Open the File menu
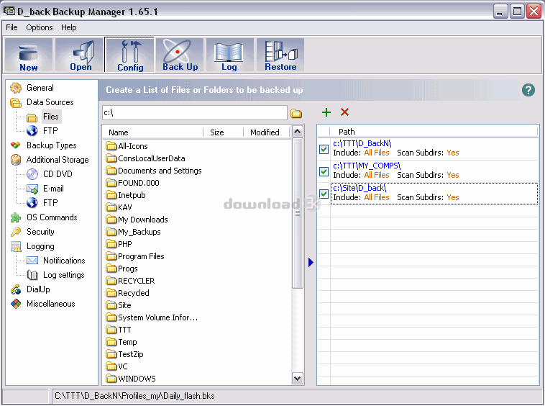Viewport: 545px width, 406px height. [12, 27]
